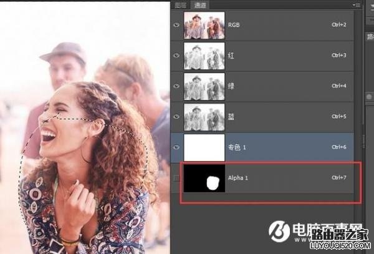Screen dimensions: 374x254
Task: Select the 蓝 channel label
Action: coord(231,117)
